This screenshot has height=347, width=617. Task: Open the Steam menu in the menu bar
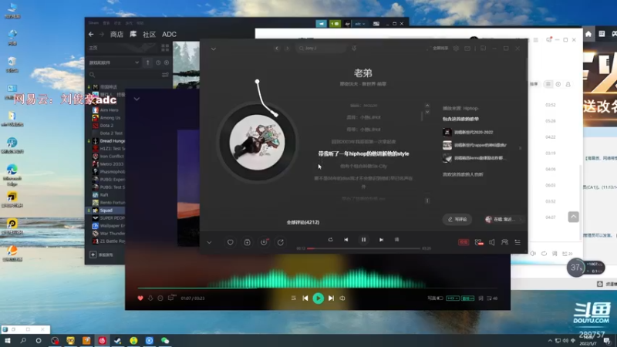93,23
